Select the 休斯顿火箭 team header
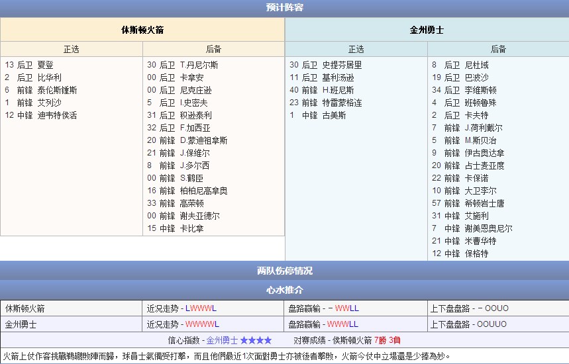 point(142,30)
